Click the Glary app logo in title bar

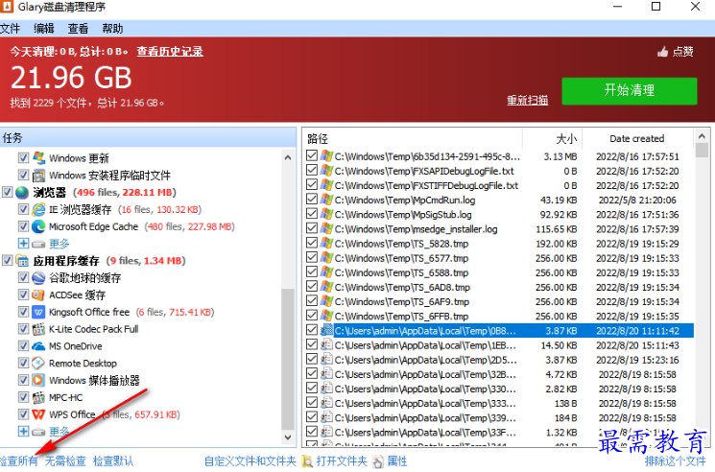(x=6, y=7)
